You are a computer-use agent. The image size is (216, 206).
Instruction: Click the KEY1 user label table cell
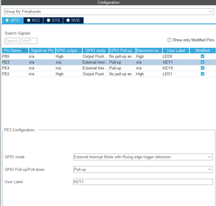coord(176,62)
